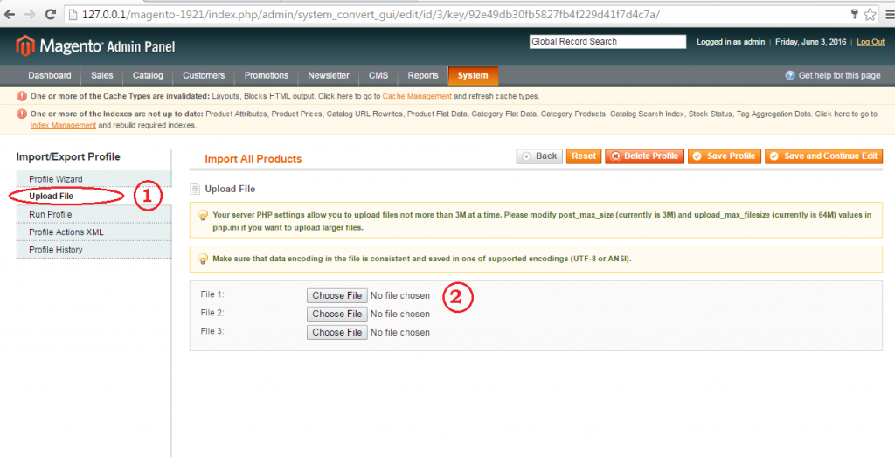Switch to Run Profile tab

[94, 214]
